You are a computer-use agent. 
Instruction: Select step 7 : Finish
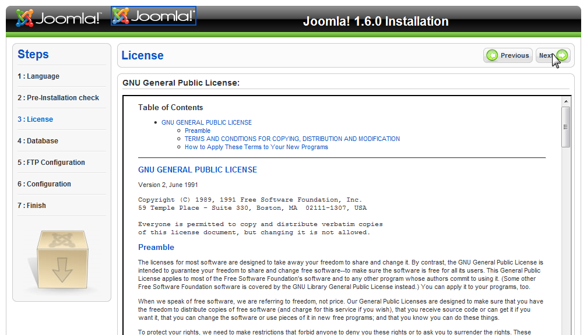[32, 206]
